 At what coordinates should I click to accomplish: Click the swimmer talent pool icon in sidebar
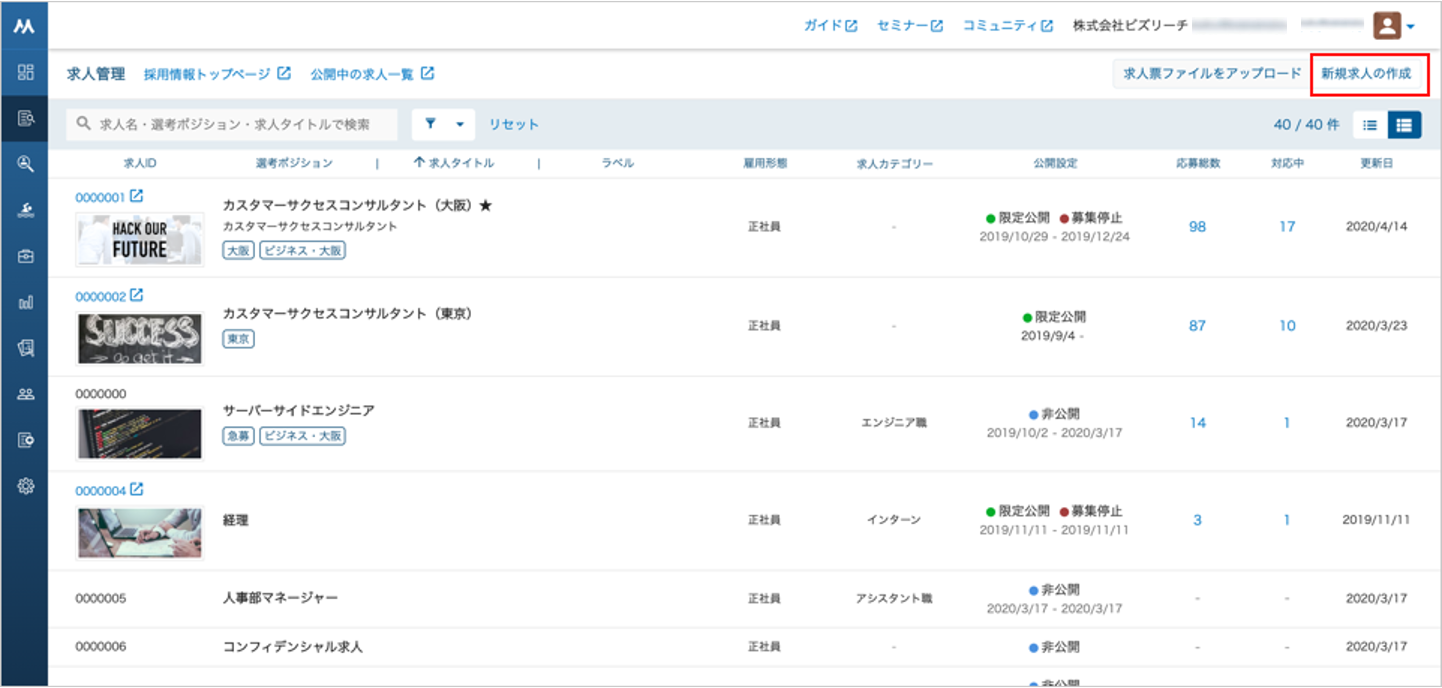click(x=25, y=210)
